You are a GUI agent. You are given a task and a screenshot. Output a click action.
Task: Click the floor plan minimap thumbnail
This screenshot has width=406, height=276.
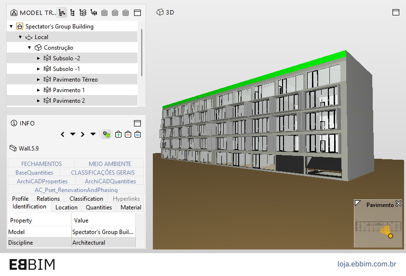click(x=378, y=227)
